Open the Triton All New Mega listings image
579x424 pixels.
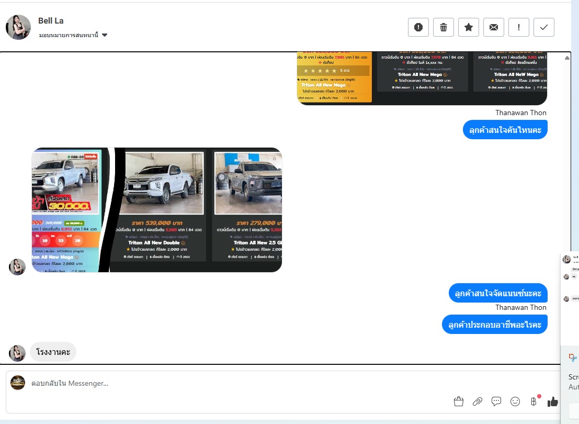click(422, 77)
